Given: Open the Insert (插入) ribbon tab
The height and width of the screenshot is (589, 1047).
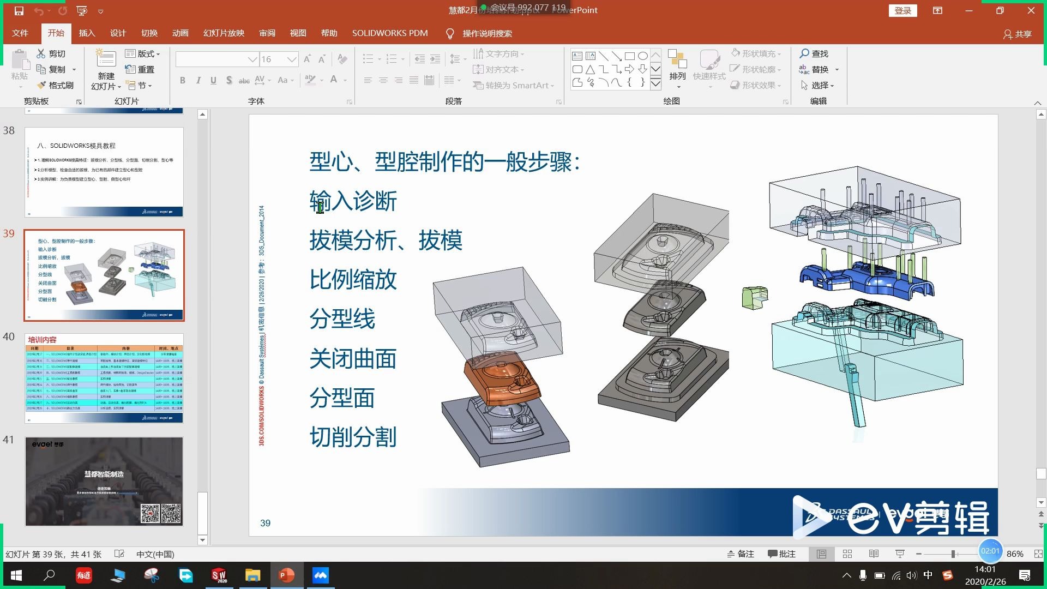Looking at the screenshot, I should [87, 33].
